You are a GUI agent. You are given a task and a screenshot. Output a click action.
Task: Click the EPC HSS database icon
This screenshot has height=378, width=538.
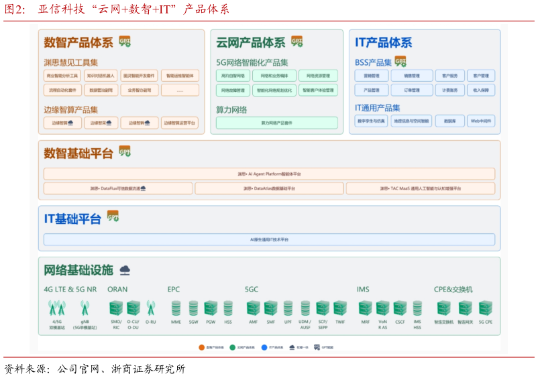[x=228, y=308]
